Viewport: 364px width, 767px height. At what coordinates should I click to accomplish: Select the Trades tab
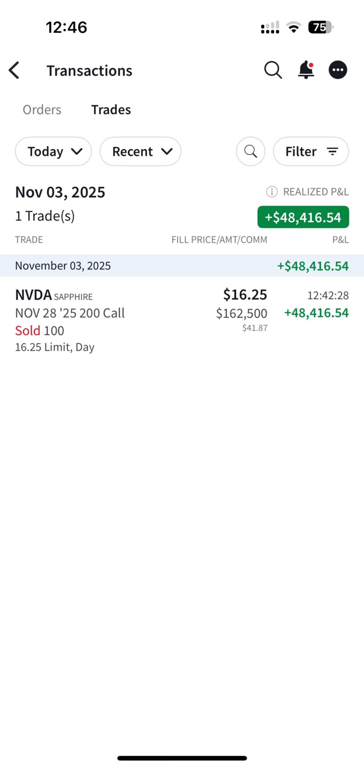[111, 110]
